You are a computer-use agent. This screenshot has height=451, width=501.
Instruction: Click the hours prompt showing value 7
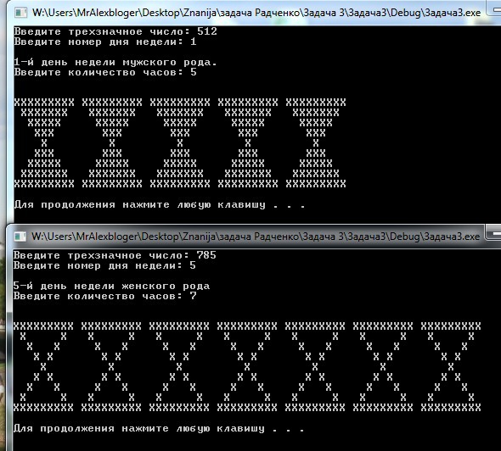(104, 296)
